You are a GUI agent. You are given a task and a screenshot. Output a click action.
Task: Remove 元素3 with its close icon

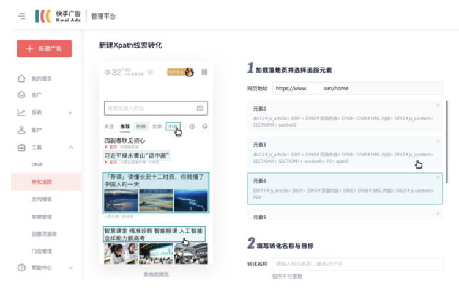point(438,141)
